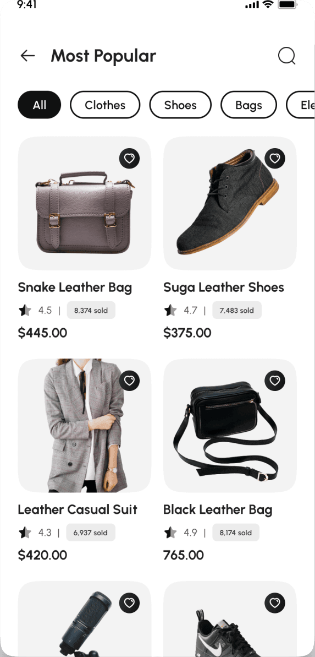Click the 8,374 sold badge

click(91, 311)
